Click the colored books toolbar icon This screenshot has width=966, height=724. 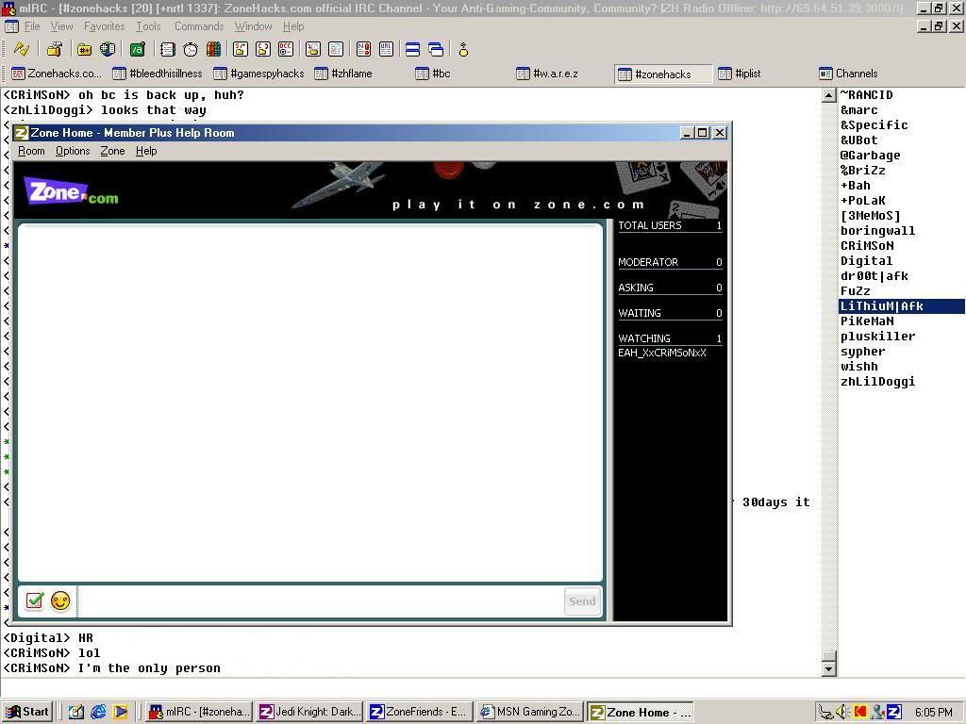(x=214, y=49)
